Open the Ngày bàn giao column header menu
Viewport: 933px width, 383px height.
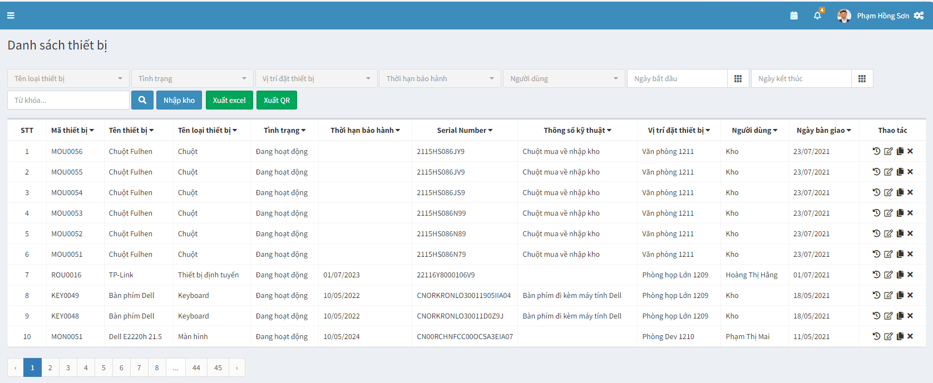[x=823, y=130]
